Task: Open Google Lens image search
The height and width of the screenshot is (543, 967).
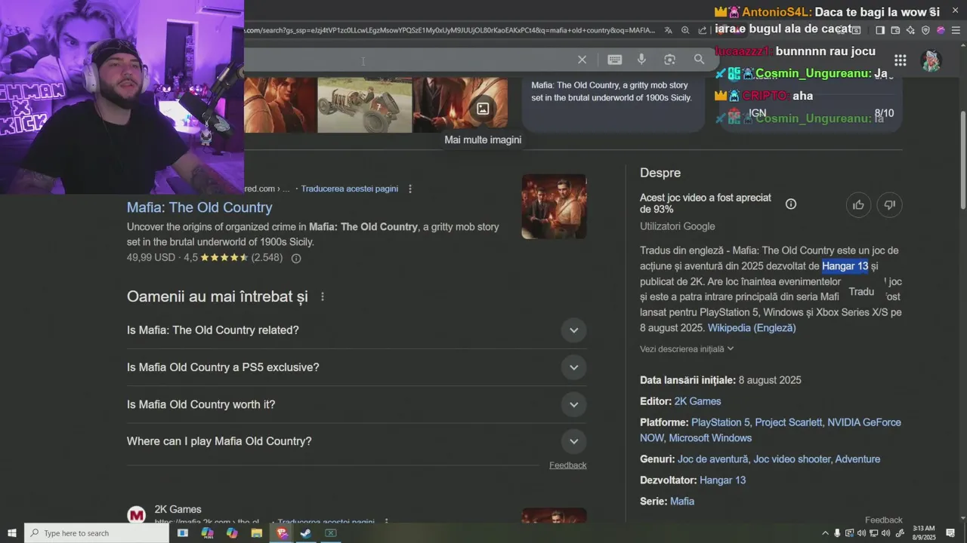Action: pyautogui.click(x=669, y=60)
